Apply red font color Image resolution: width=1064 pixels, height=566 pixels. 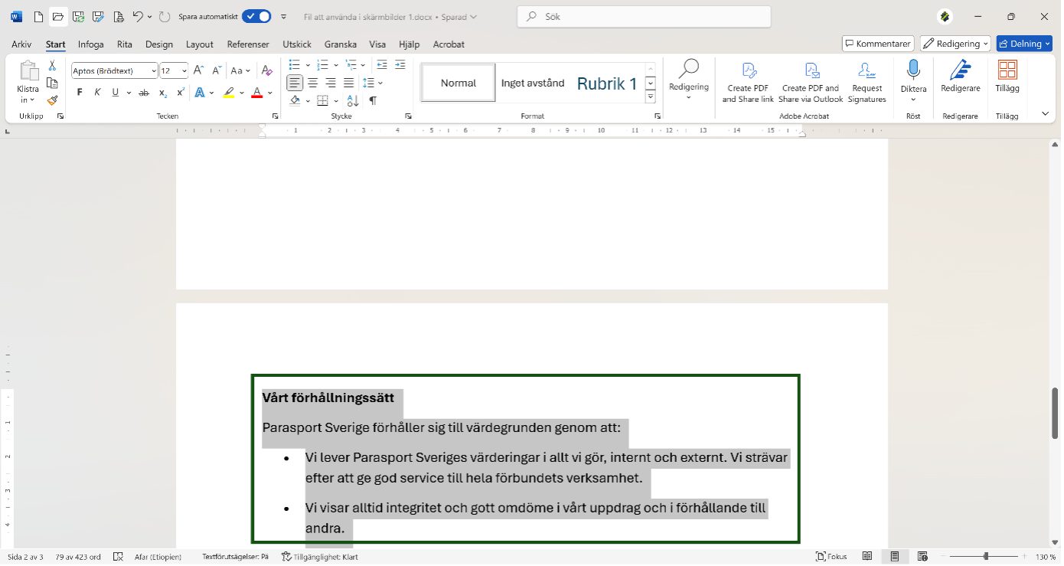(257, 93)
